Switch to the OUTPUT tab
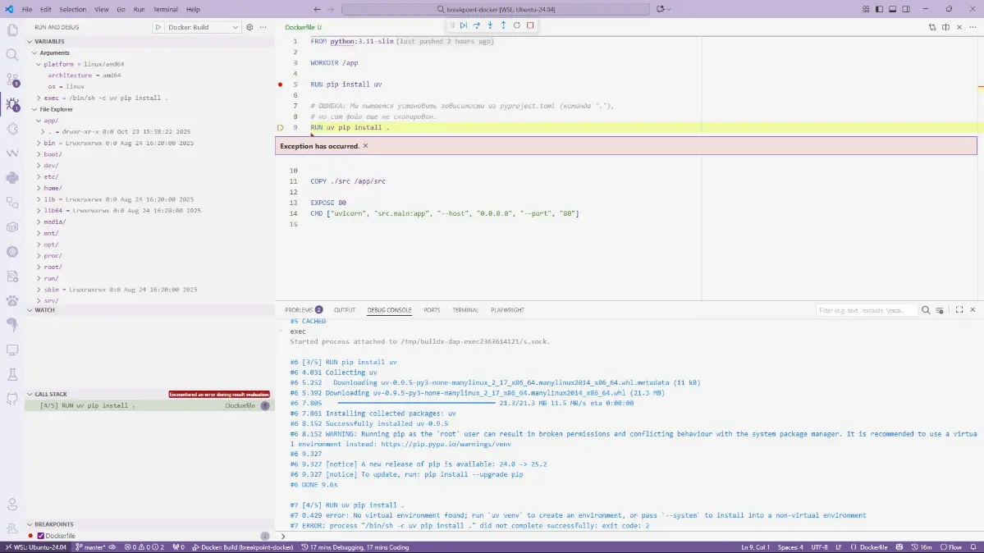Screen dimensions: 984x553 coord(345,310)
